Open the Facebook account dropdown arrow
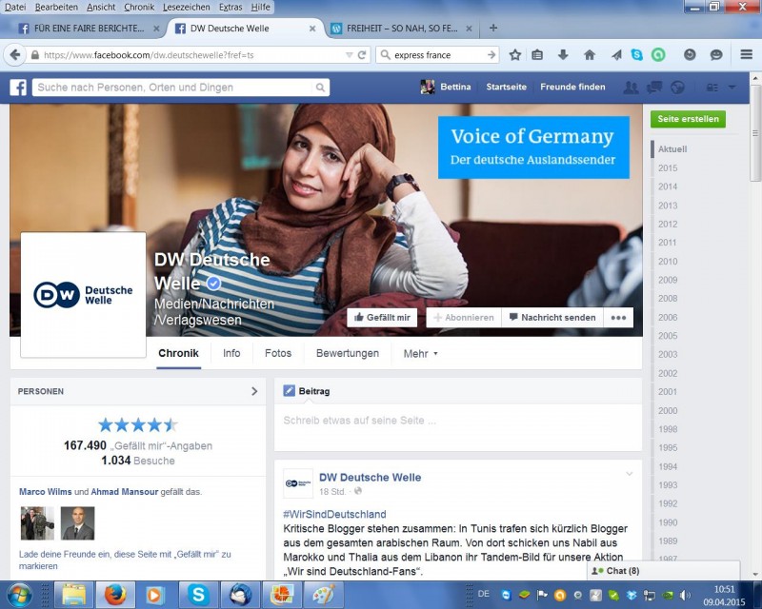The image size is (762, 609). [x=732, y=88]
